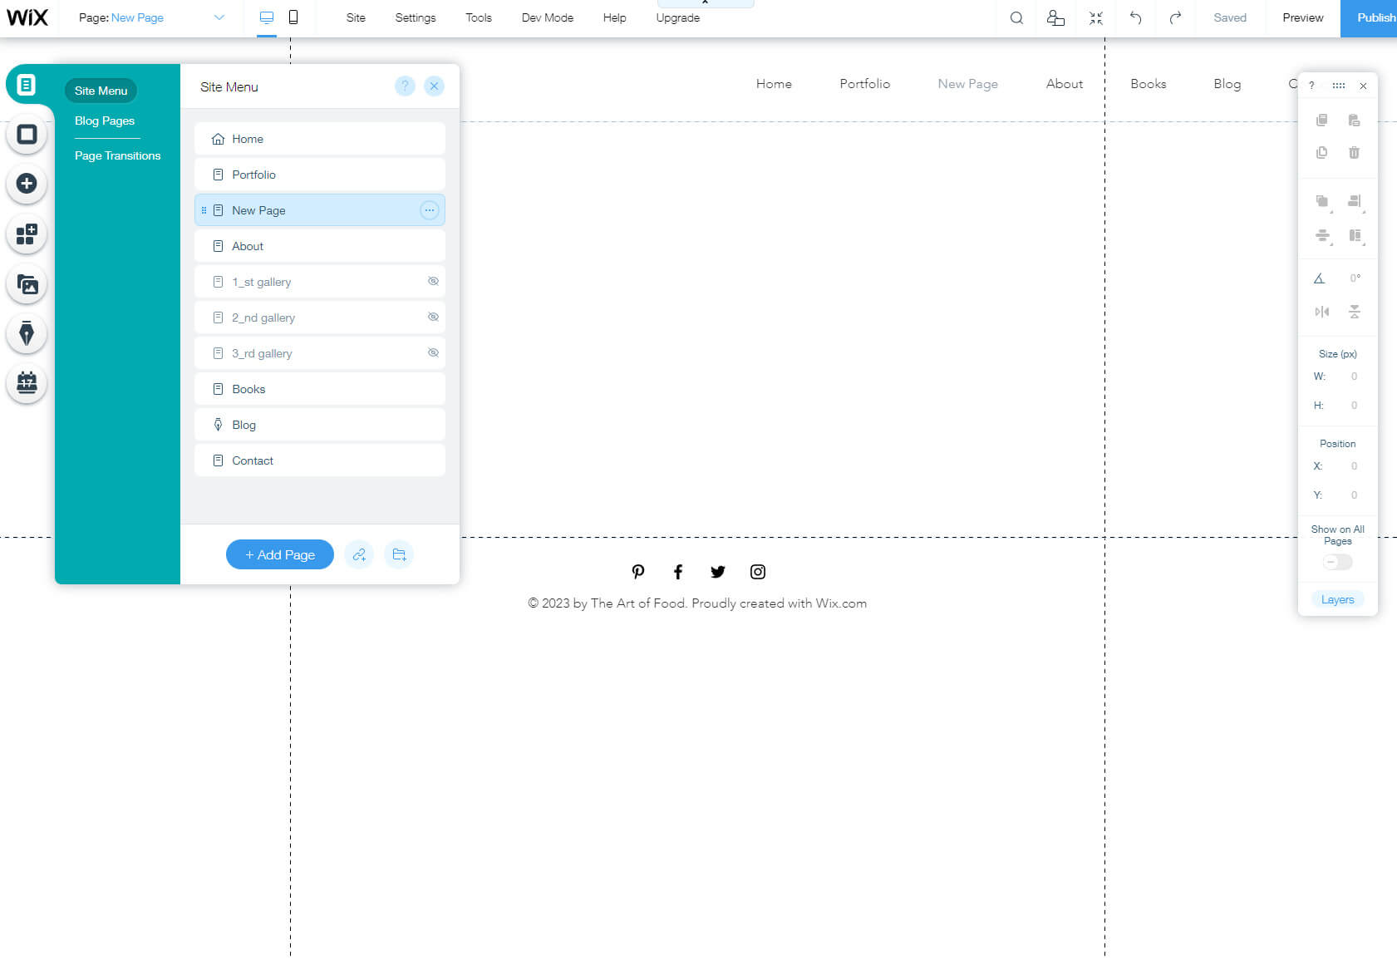Click the Rotate angle tool icon
This screenshot has width=1397, height=960.
click(x=1320, y=278)
